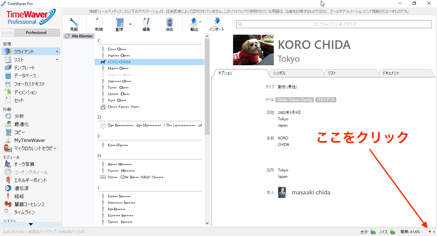
Task: Select the Ch•••-Fa•••• Ho•• house entry
Action: coord(149,107)
